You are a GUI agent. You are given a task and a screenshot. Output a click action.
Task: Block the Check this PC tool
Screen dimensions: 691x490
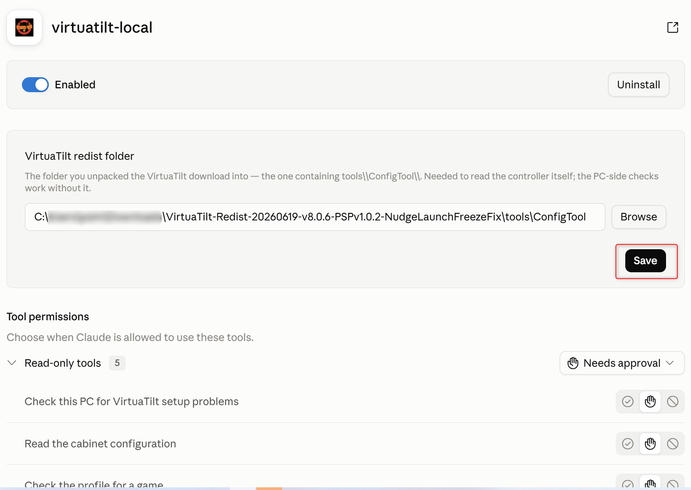click(673, 402)
